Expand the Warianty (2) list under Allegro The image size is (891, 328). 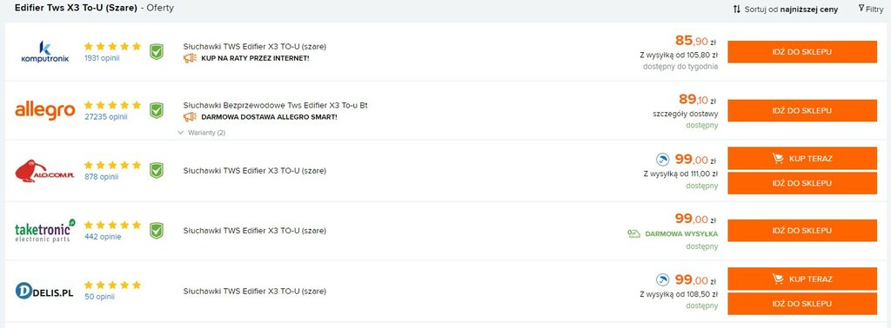(x=201, y=133)
